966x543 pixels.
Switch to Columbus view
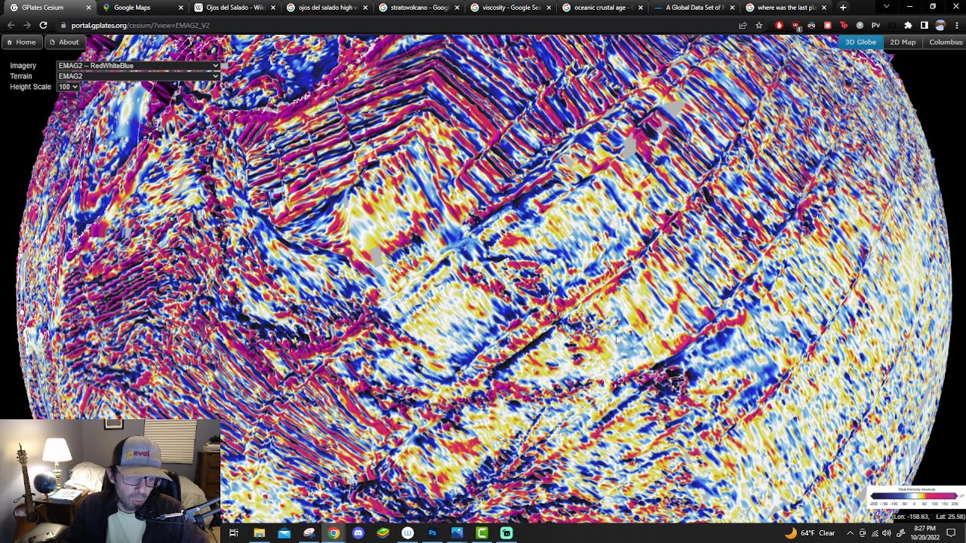click(x=946, y=42)
